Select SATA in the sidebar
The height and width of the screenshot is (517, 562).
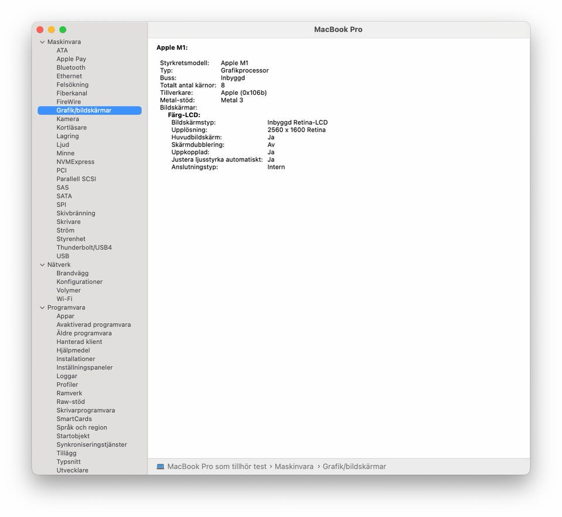point(64,196)
